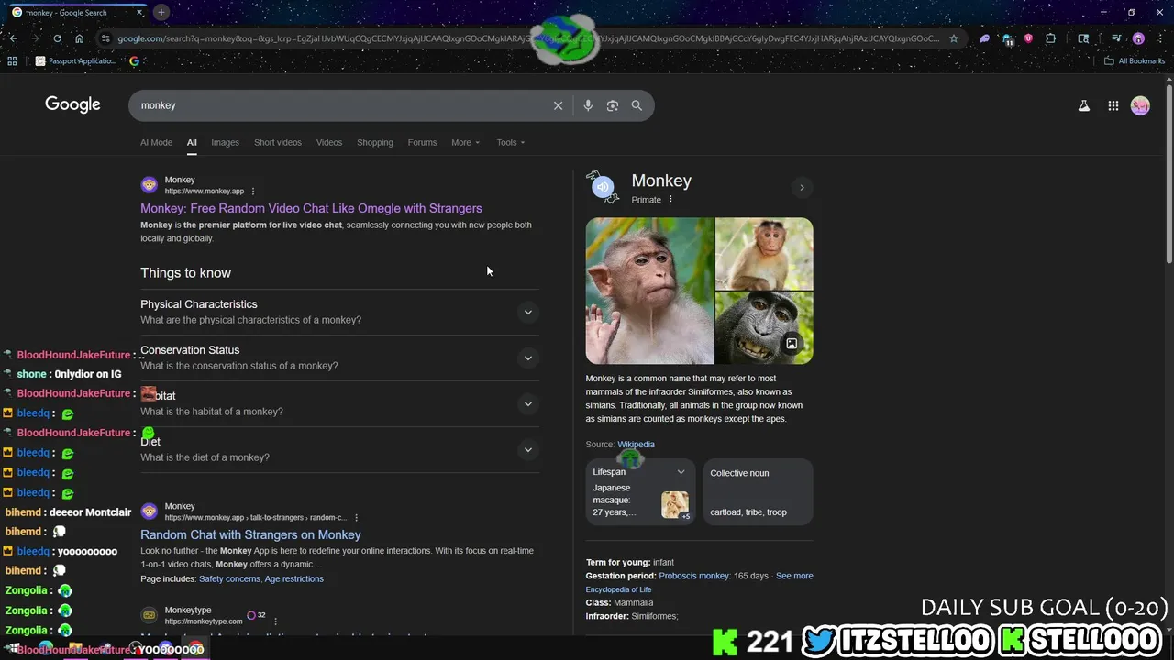The width and height of the screenshot is (1174, 660).
Task: Open the extension with badge 11
Action: (1007, 39)
